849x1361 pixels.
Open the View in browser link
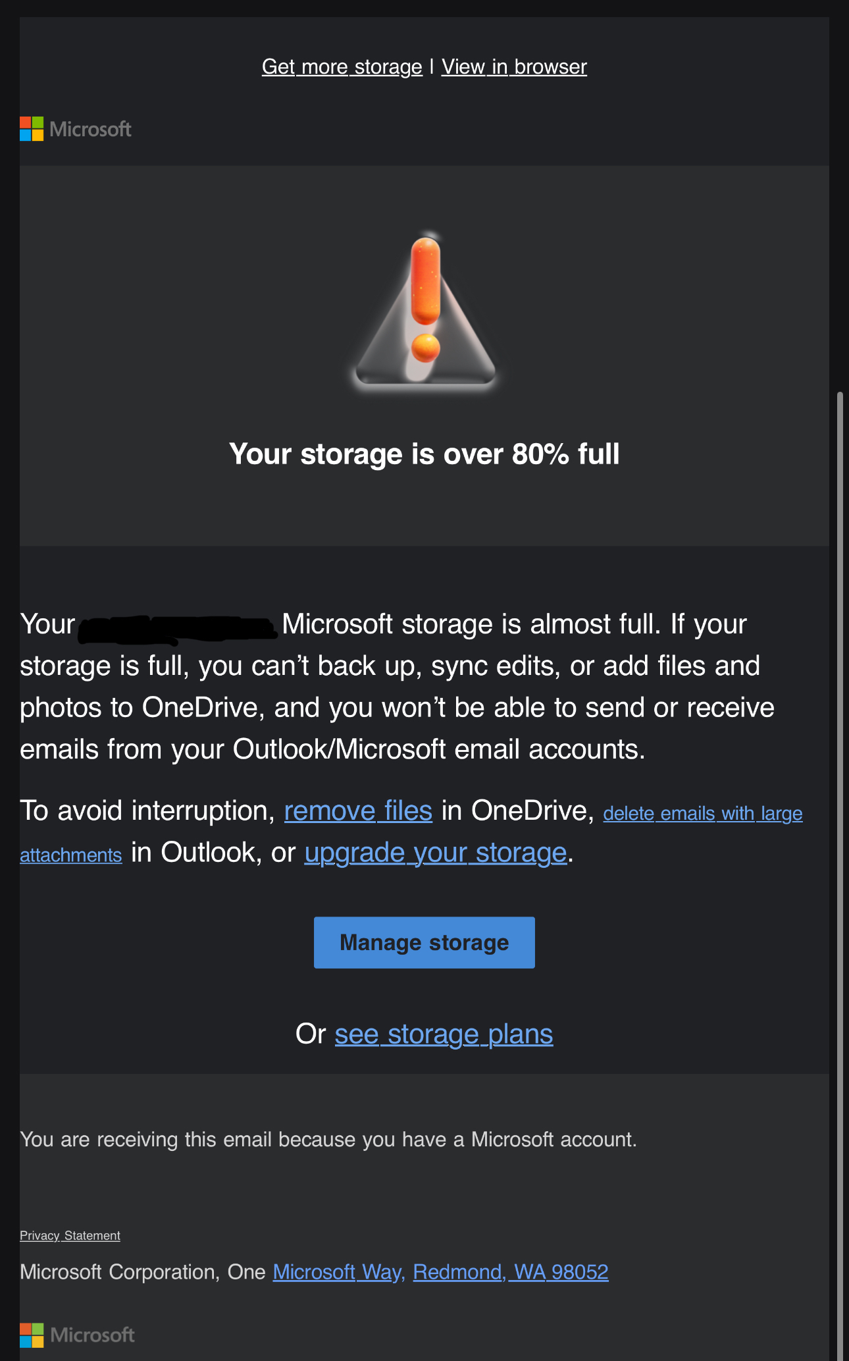514,67
